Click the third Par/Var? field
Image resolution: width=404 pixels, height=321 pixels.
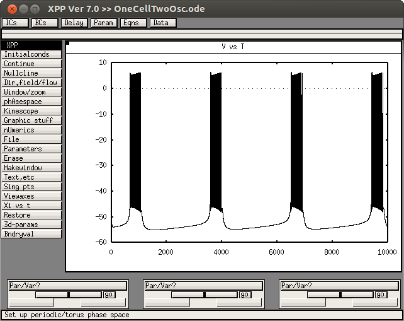[340, 286]
